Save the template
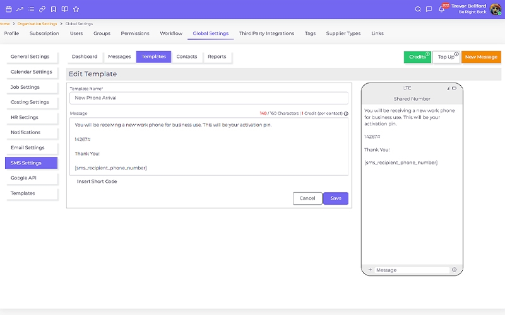 pyautogui.click(x=336, y=198)
